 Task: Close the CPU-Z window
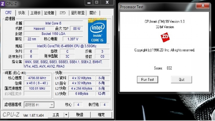point(107,2)
